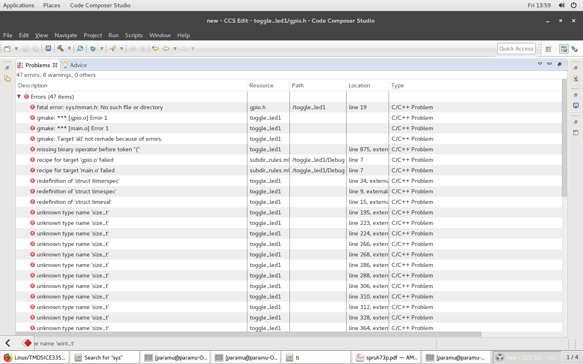The width and height of the screenshot is (583, 364).
Task: Click the Save toolbar icon
Action: (x=25, y=49)
